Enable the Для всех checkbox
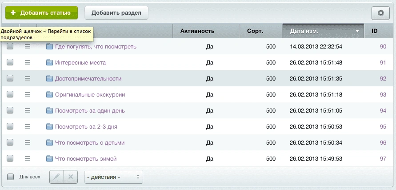This screenshot has width=396, height=190. coord(10,177)
